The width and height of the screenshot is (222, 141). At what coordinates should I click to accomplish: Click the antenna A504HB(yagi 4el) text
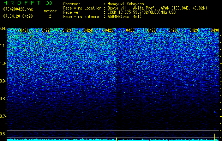coord(125,17)
